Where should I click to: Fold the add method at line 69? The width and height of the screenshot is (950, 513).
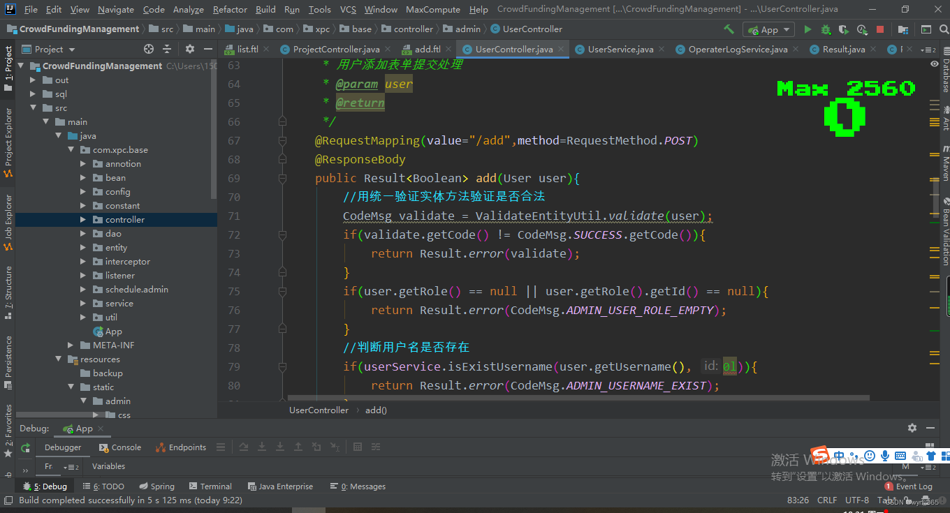pyautogui.click(x=282, y=179)
